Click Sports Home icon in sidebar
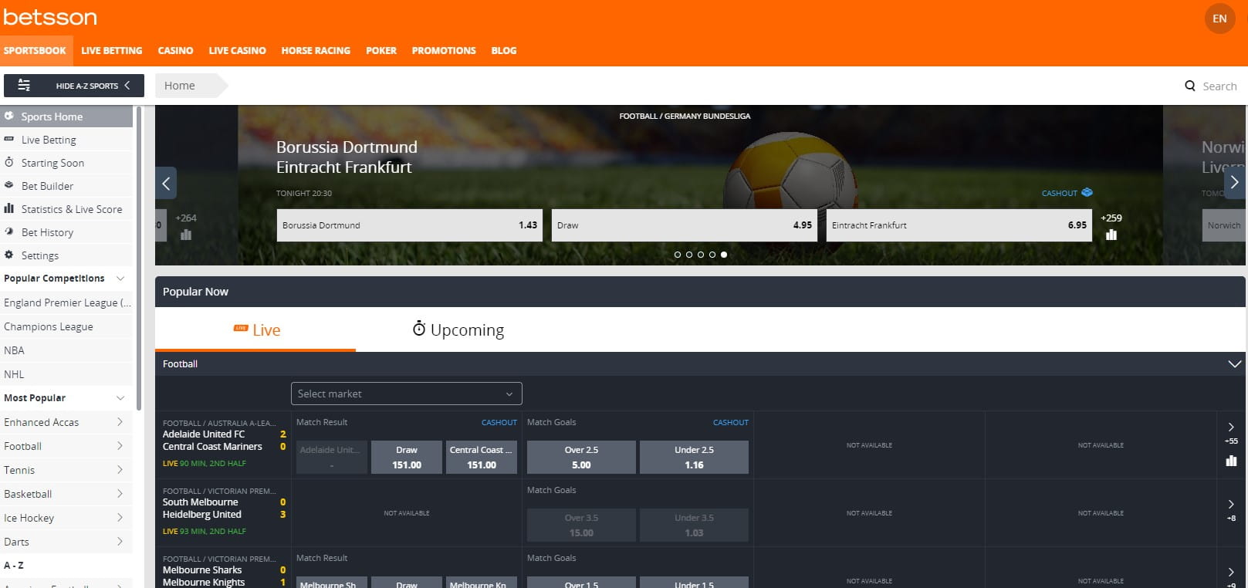 coord(9,116)
